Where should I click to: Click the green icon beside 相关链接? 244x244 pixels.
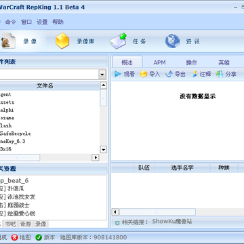(117, 223)
